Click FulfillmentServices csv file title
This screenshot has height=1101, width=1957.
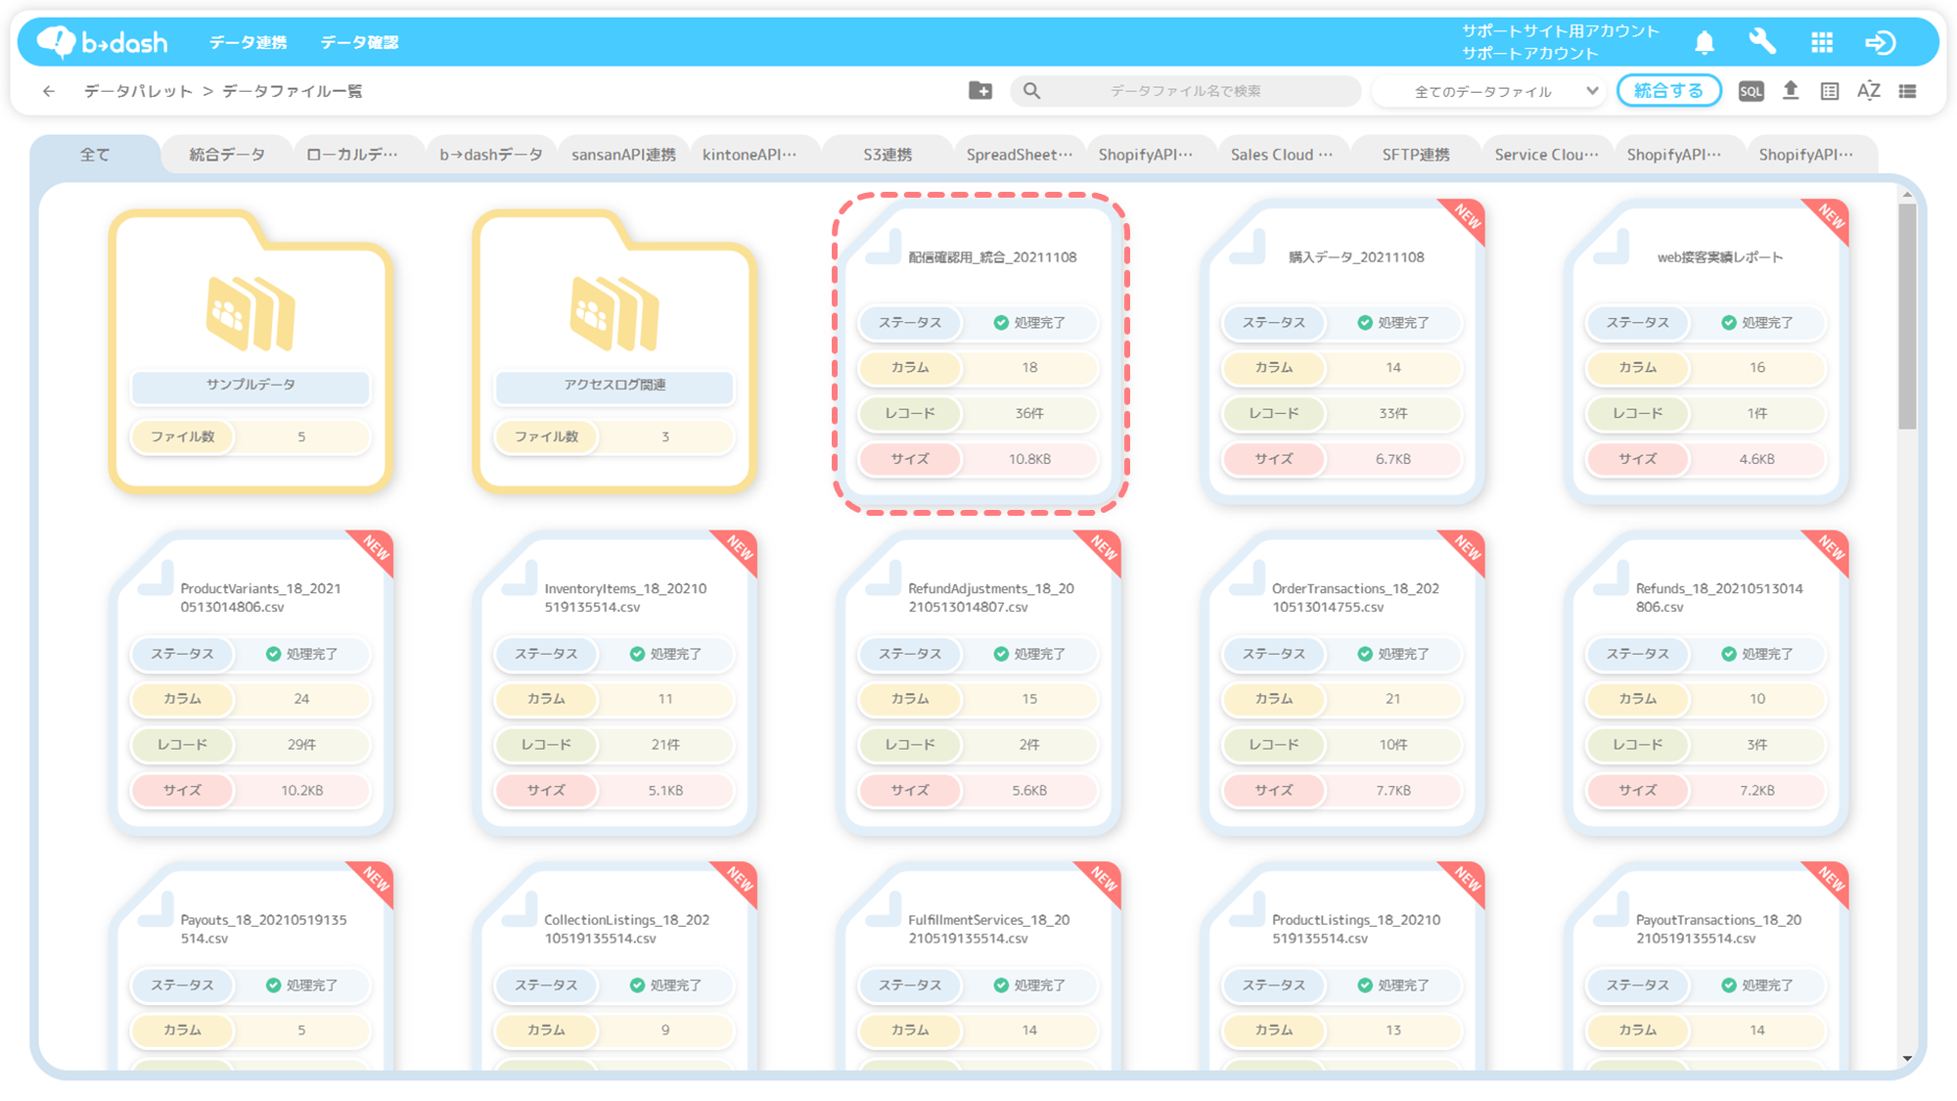tap(989, 929)
